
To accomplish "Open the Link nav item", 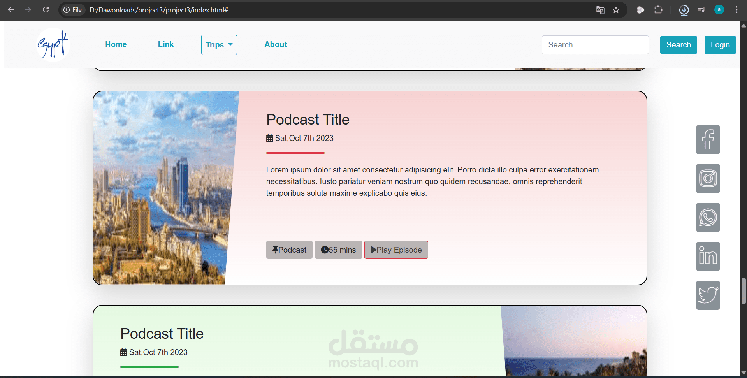I will point(166,44).
